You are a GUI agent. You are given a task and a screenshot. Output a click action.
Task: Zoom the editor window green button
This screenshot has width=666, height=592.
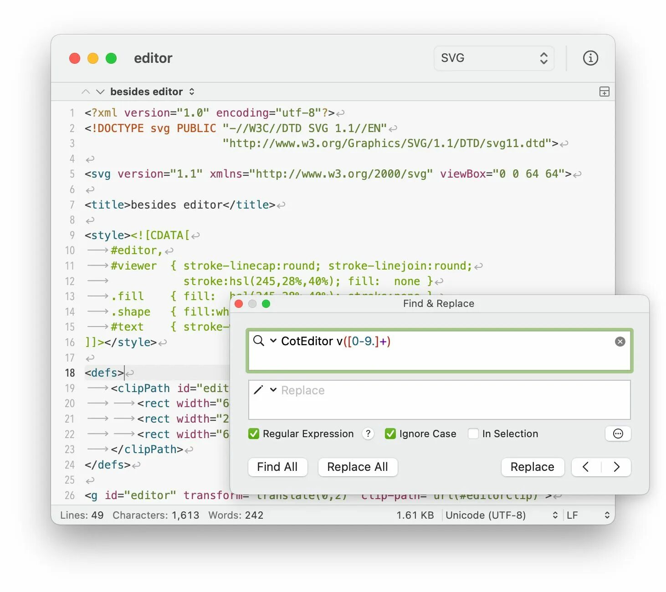coord(111,58)
